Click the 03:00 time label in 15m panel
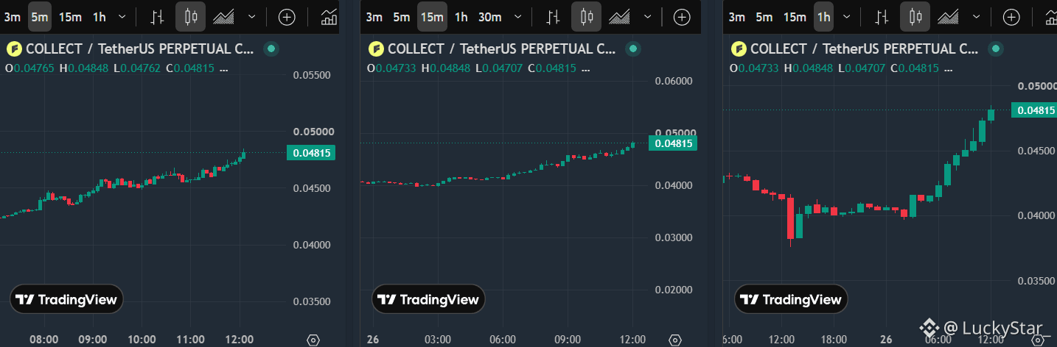1057x347 pixels. pos(437,340)
